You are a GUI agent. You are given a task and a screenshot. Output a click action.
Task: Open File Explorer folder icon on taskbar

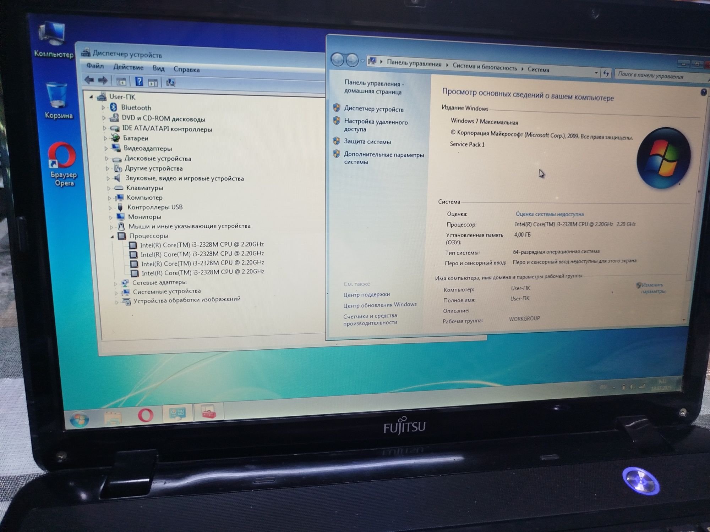[113, 417]
